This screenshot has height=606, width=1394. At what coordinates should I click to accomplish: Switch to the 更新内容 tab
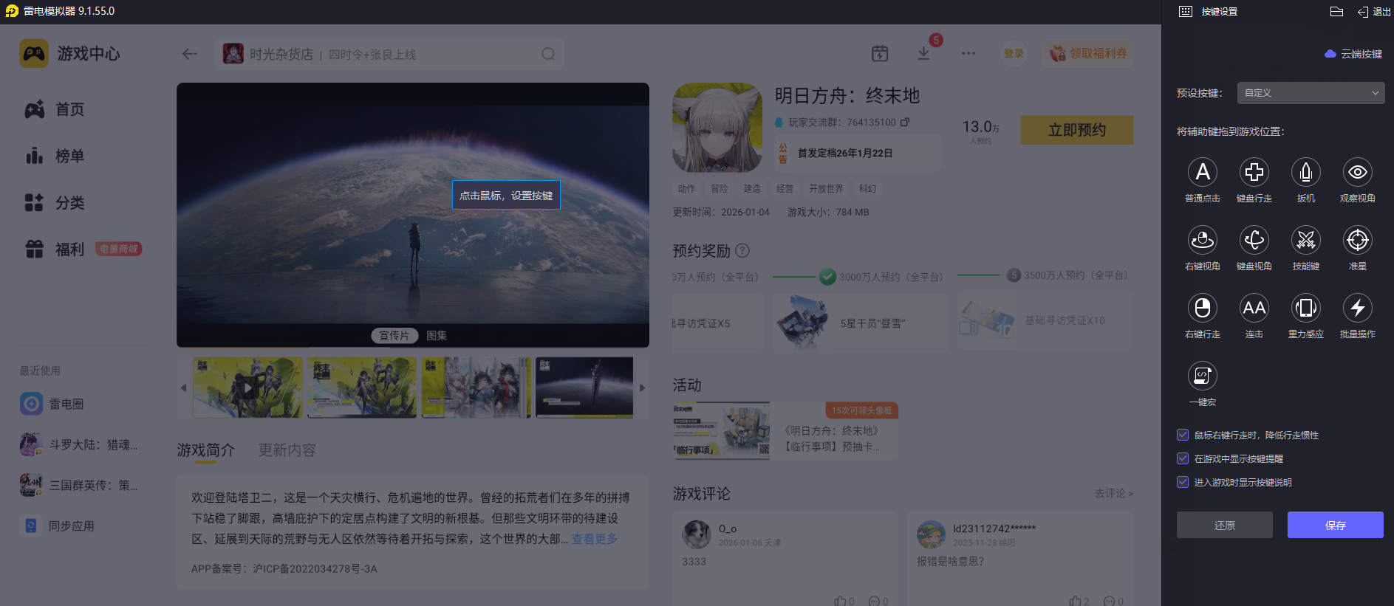pyautogui.click(x=287, y=450)
